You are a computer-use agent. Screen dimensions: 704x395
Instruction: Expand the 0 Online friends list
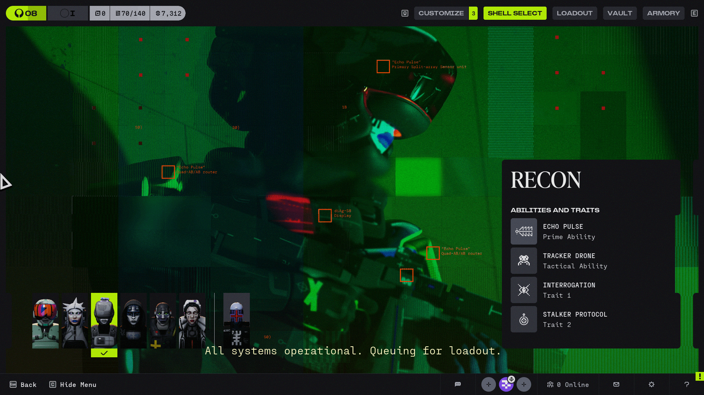point(568,385)
